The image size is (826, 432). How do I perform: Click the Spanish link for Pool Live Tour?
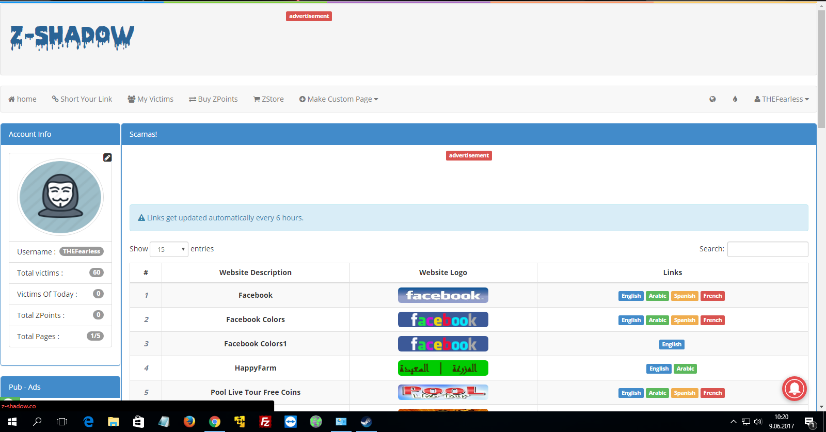click(x=685, y=393)
